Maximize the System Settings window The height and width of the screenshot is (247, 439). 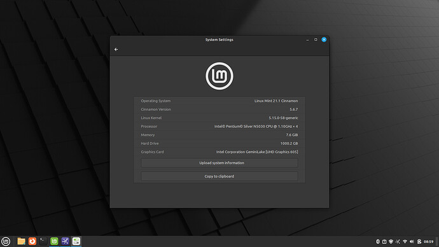pos(316,39)
